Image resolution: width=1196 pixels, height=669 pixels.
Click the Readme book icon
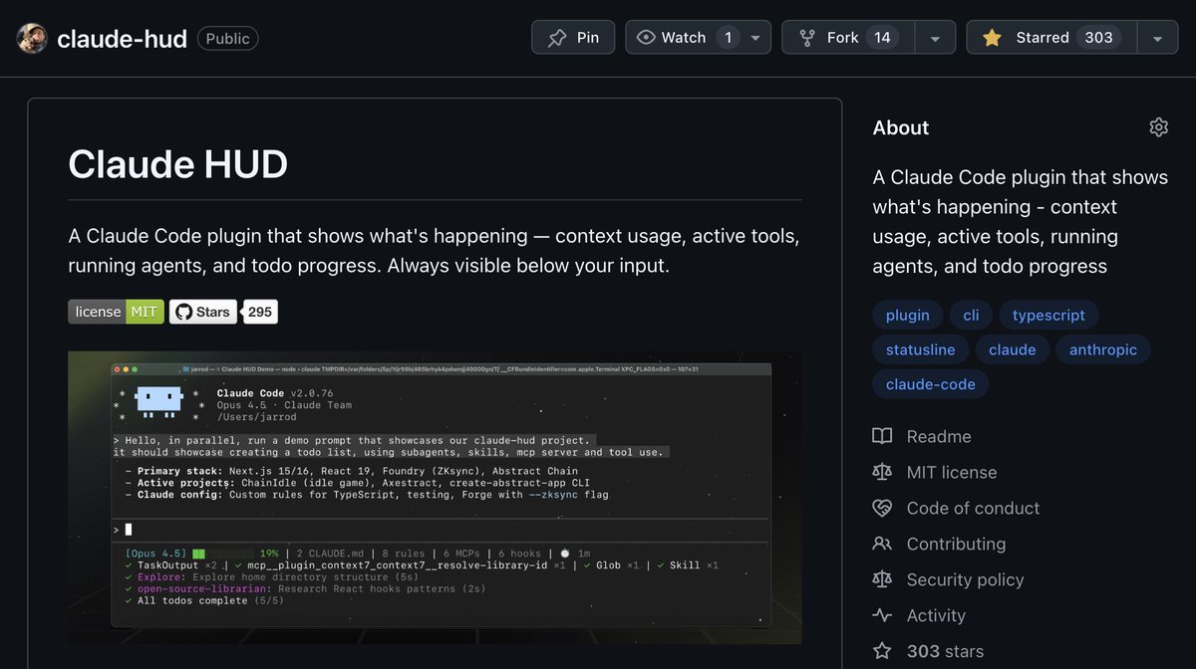click(882, 437)
